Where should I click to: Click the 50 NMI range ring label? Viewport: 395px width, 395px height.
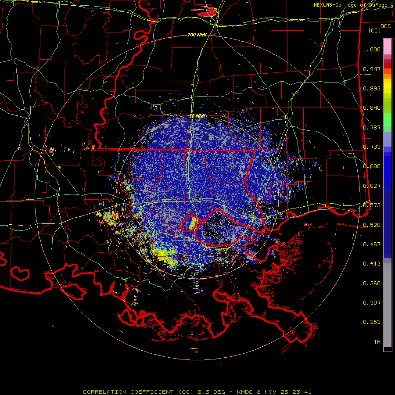[197, 116]
